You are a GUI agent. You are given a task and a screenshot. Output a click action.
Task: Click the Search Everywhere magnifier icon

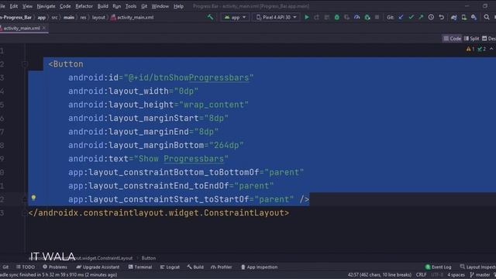tap(487, 17)
